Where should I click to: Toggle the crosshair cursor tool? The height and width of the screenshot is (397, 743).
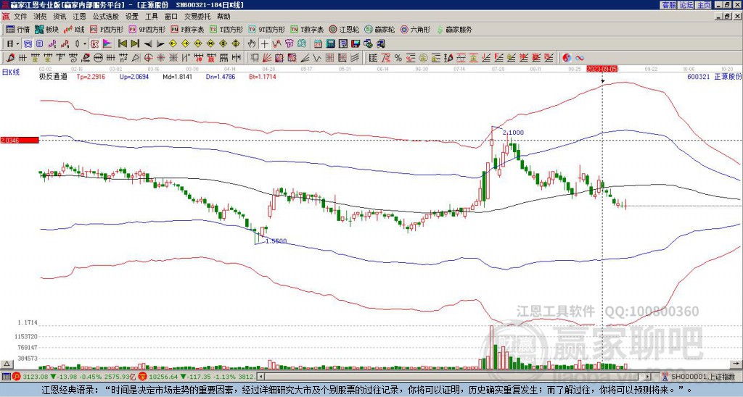click(264, 43)
